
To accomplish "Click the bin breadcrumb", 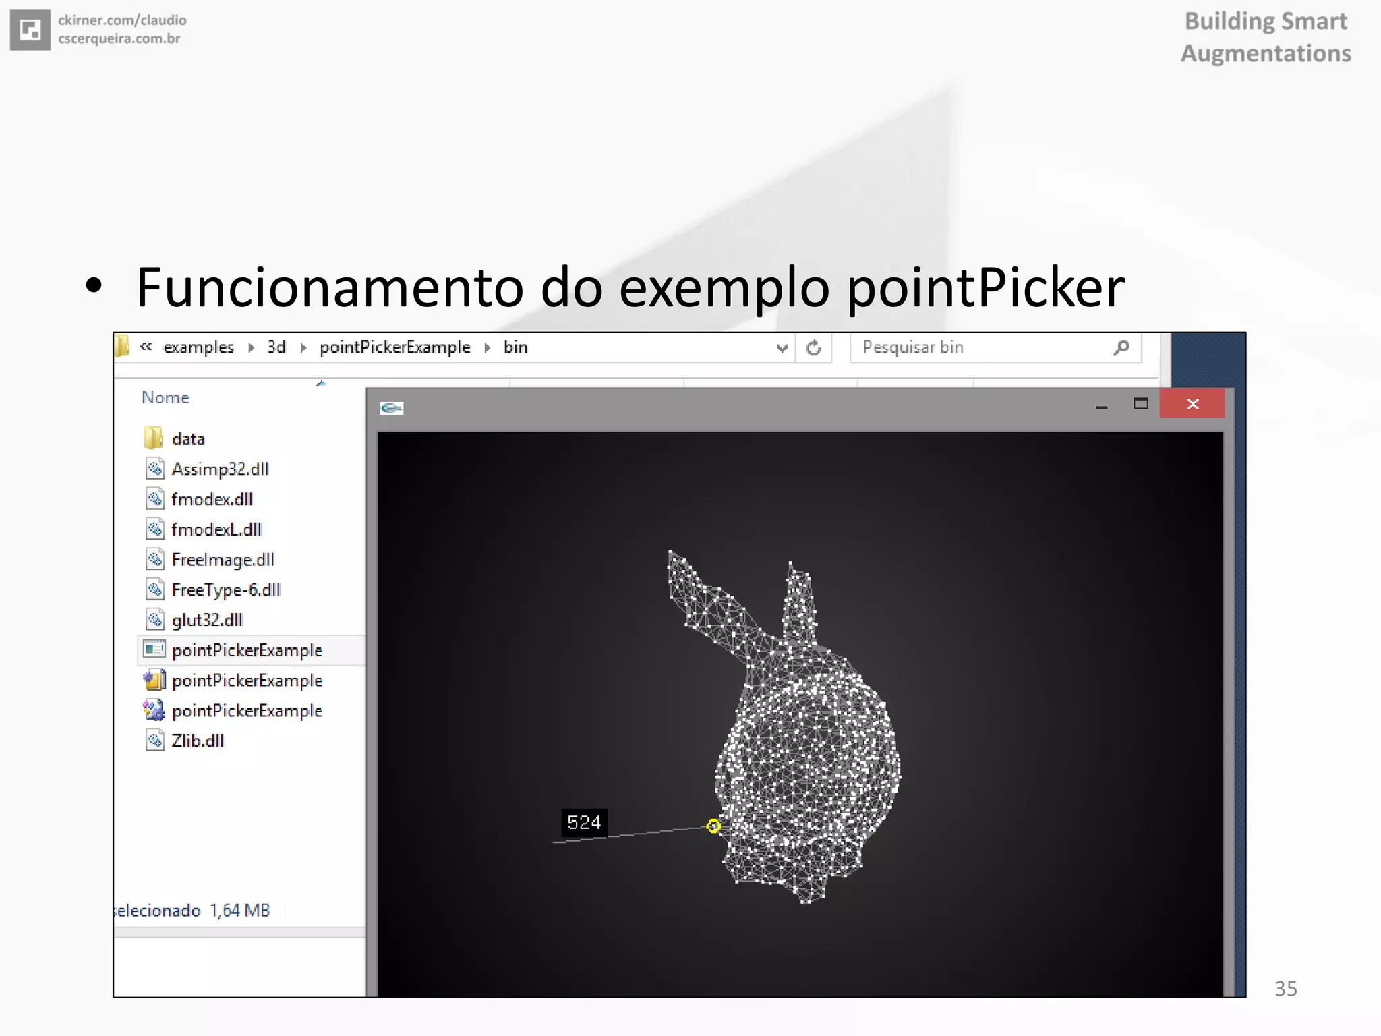I will (515, 347).
